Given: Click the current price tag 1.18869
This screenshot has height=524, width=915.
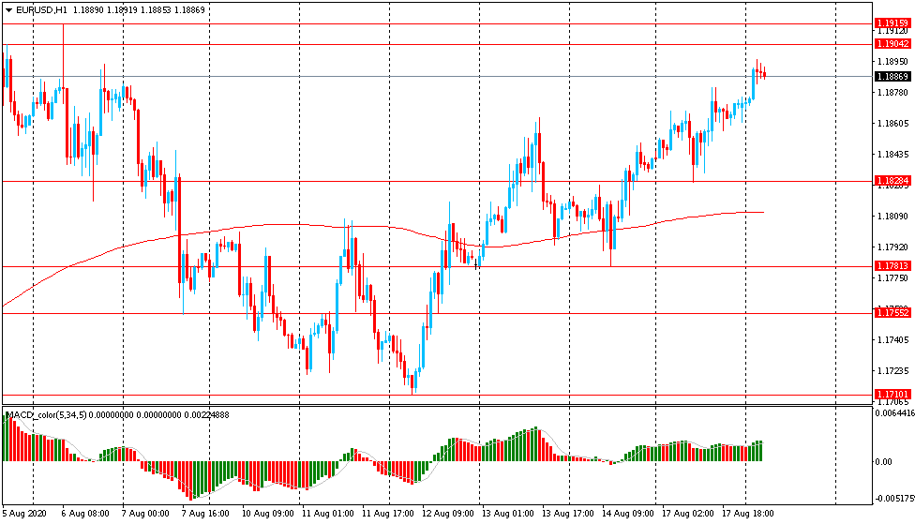Looking at the screenshot, I should (892, 77).
